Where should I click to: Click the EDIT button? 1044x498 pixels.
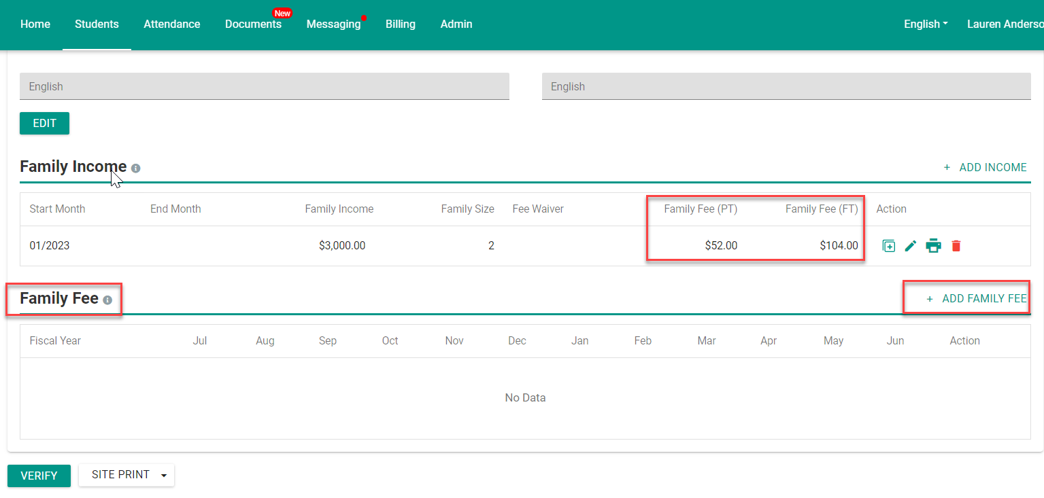44,123
